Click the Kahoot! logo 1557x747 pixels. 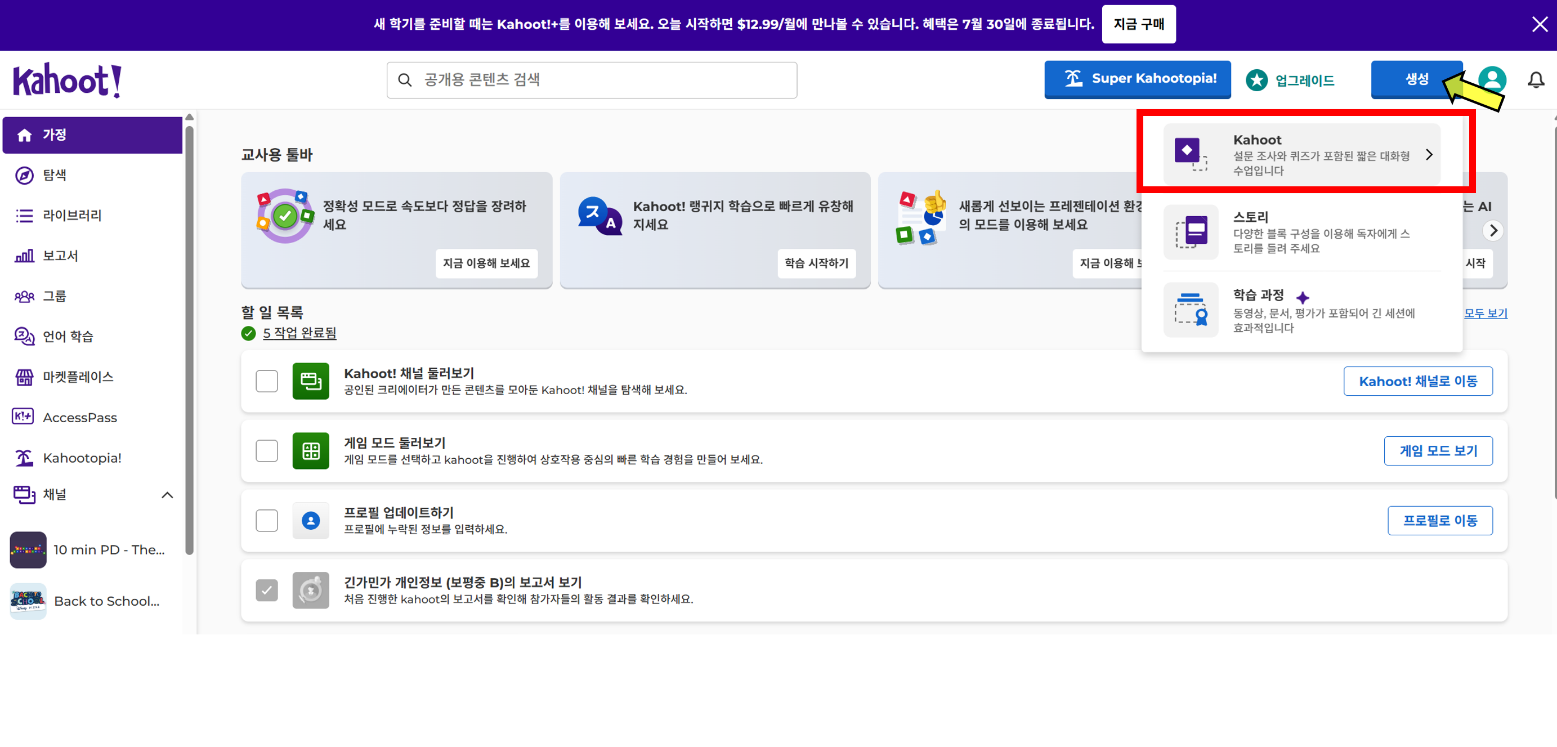67,80
